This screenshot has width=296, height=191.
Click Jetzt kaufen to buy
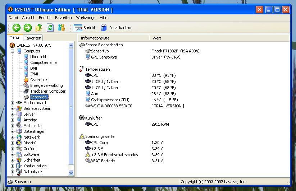[116, 28]
